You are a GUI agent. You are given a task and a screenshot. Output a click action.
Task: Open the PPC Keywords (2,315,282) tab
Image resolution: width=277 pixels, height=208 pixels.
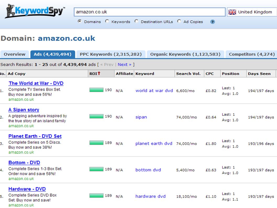click(x=111, y=54)
